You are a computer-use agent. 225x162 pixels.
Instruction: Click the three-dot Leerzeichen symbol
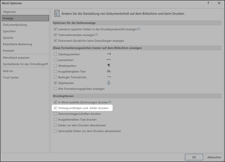(x=109, y=60)
